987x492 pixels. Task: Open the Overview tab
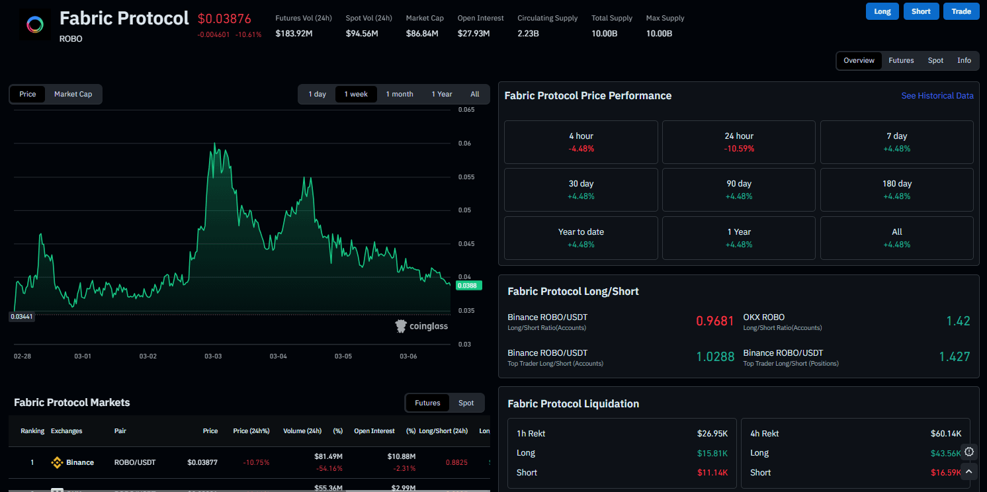click(859, 60)
